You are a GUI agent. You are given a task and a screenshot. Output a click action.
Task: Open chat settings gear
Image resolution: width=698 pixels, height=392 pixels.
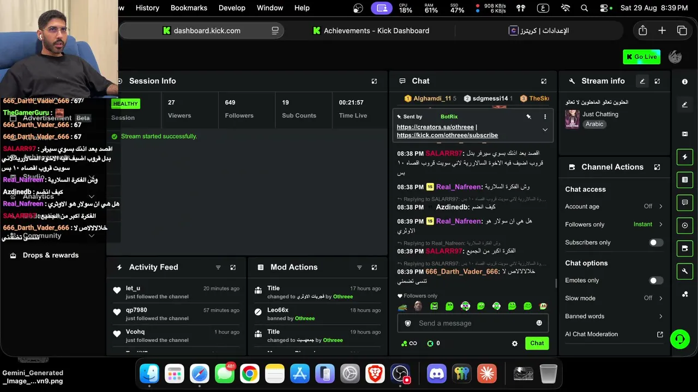click(515, 344)
